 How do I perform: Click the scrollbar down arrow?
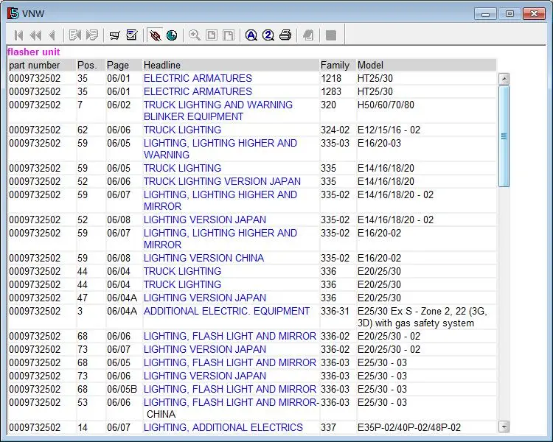point(504,427)
